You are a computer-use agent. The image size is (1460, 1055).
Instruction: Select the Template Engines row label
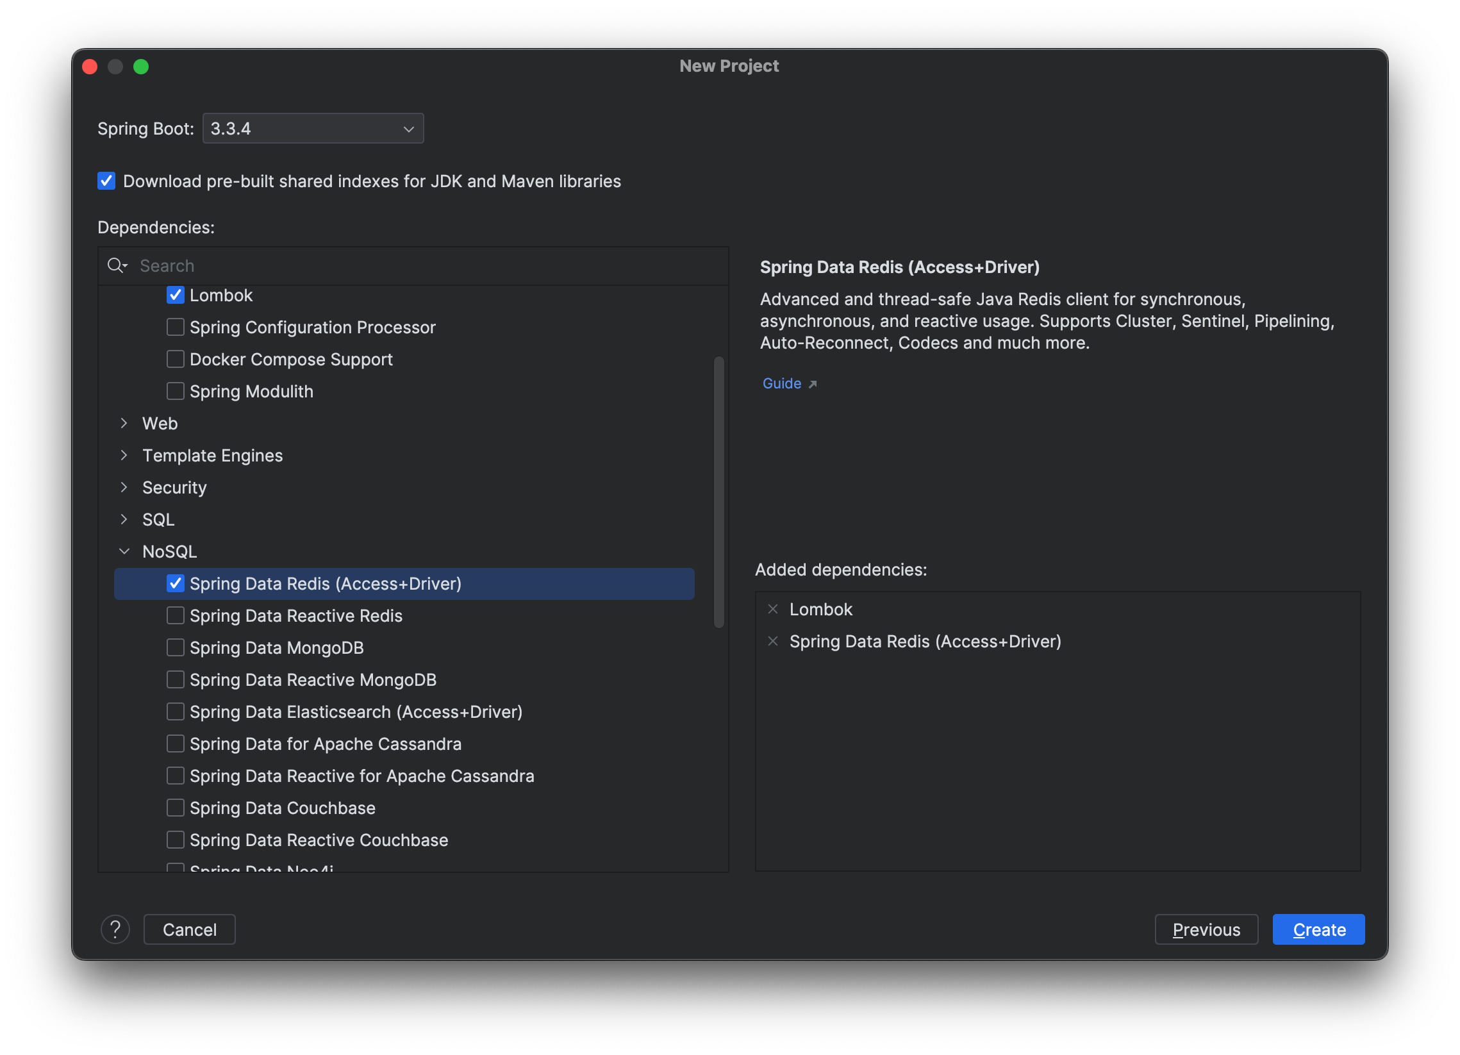212,456
